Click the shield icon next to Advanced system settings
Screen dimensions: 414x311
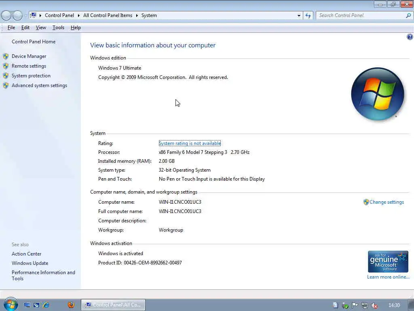6,85
